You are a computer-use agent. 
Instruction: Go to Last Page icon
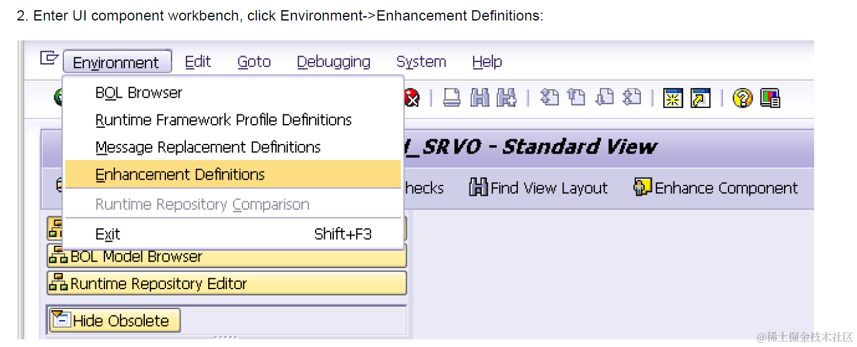click(631, 97)
